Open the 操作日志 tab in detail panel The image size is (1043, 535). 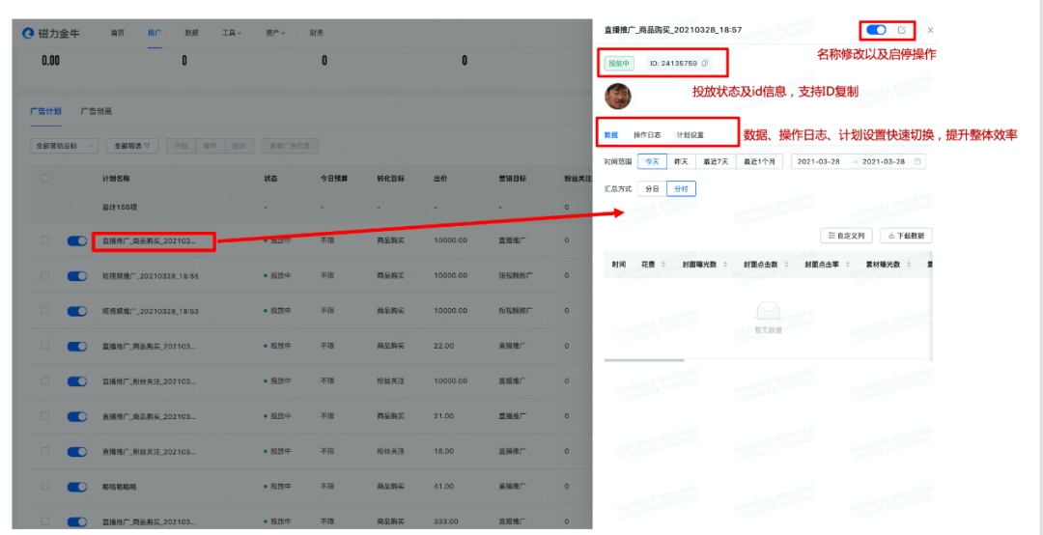[647, 135]
